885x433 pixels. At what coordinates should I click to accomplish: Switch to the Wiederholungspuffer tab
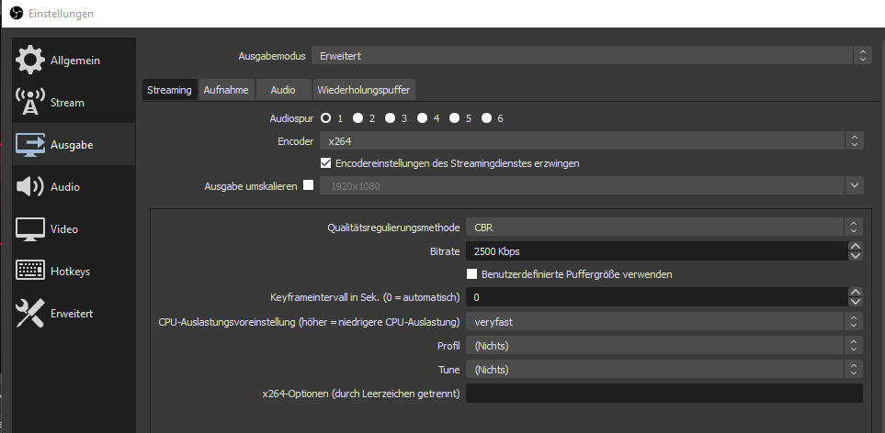click(x=364, y=90)
